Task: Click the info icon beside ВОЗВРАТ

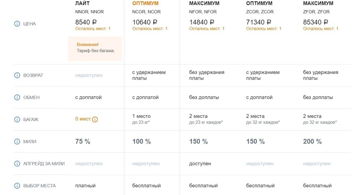Action: (x=17, y=75)
